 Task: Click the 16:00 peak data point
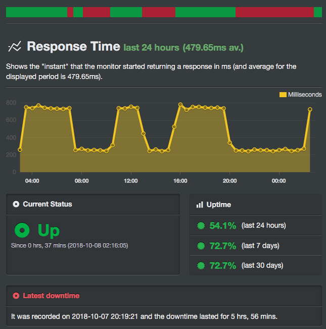(x=180, y=105)
